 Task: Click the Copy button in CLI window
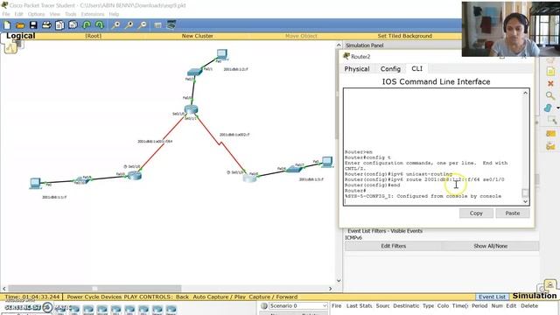pyautogui.click(x=476, y=213)
